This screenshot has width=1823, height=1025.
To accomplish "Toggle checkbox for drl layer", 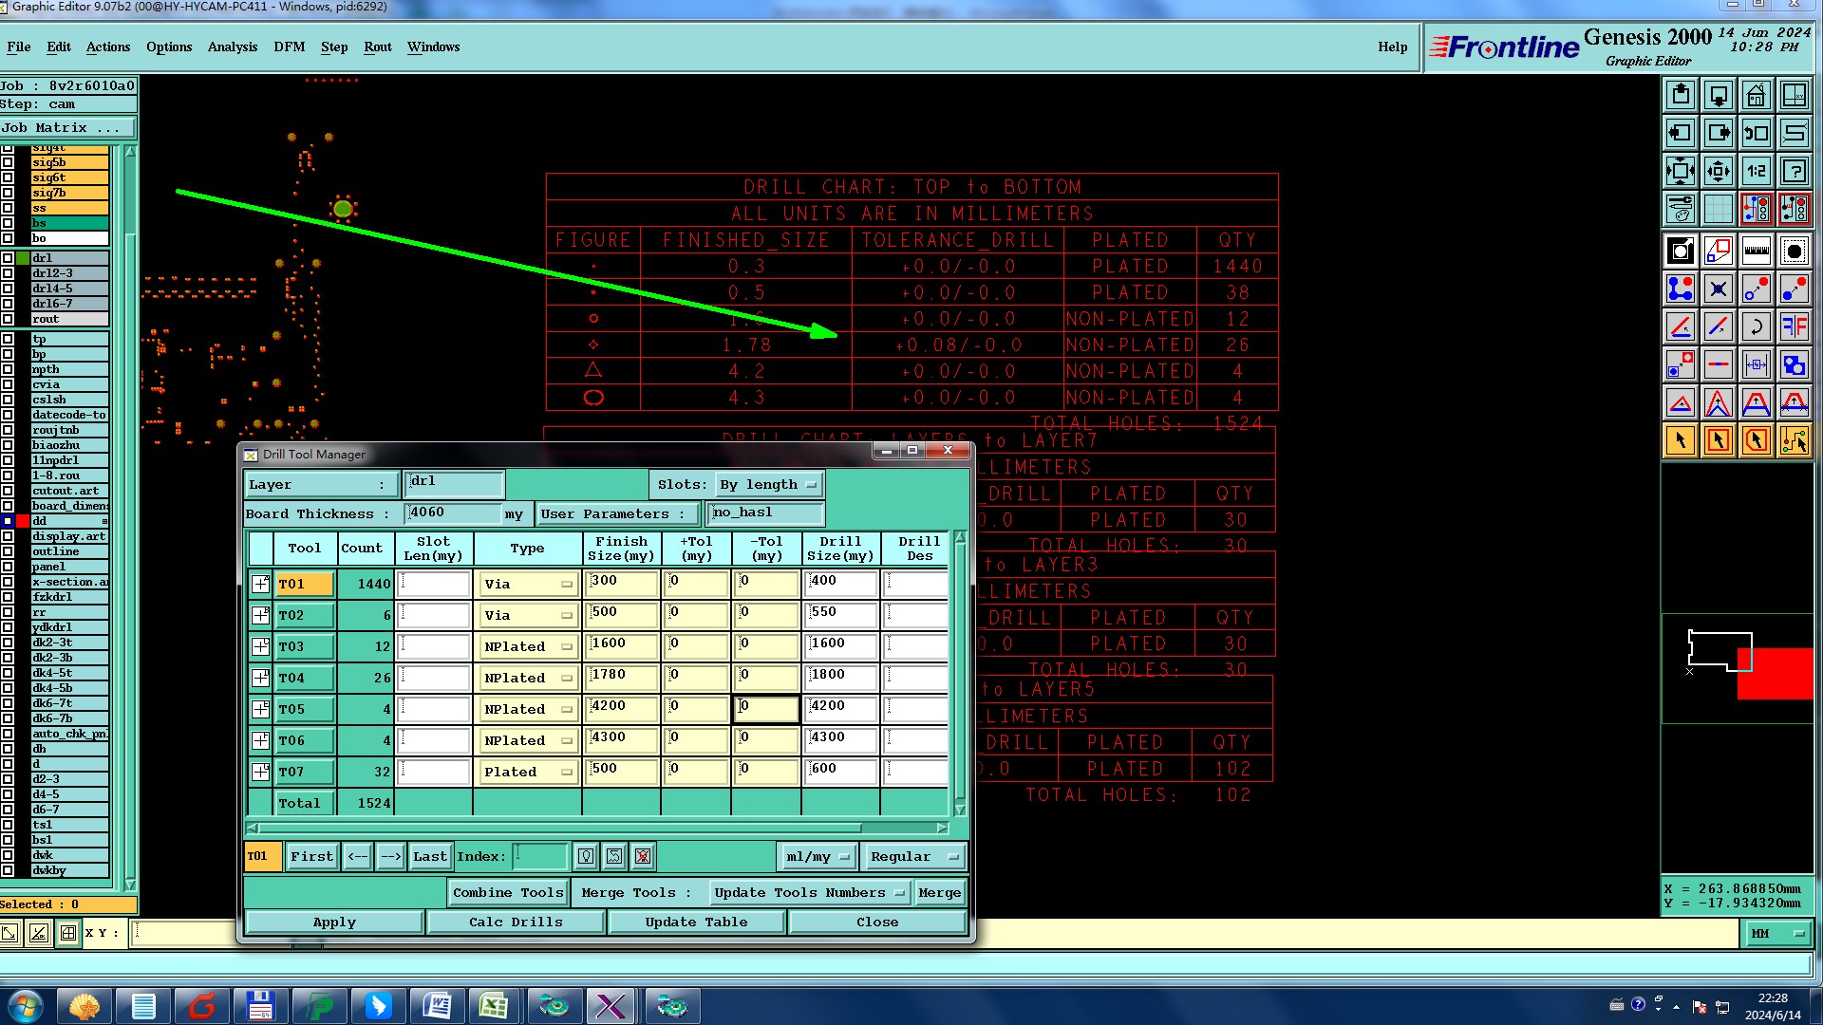I will [8, 258].
